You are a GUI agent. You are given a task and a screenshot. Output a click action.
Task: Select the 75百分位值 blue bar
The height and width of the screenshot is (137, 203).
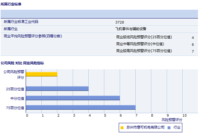pos(81,108)
